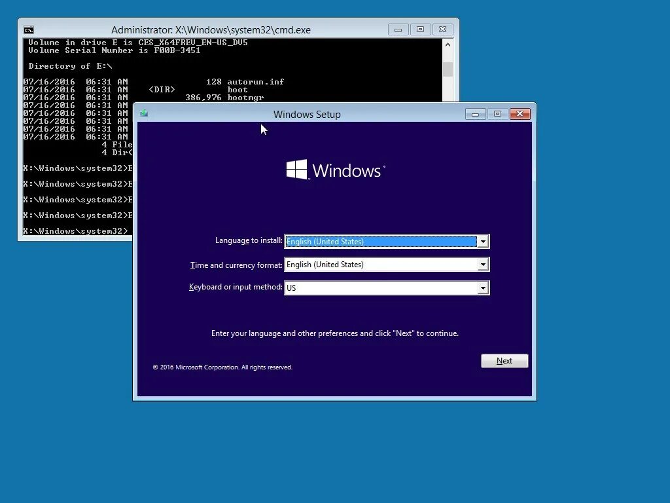Click the 'autorun.inf' file name in cmd
This screenshot has height=503, width=670.
coord(256,82)
